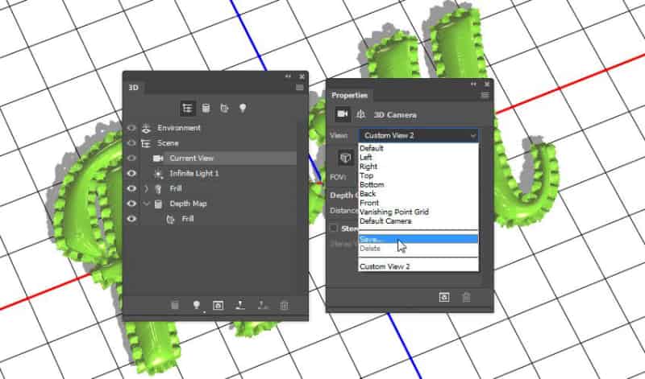This screenshot has width=645, height=379.
Task: Choose Front view option
Action: 418,203
